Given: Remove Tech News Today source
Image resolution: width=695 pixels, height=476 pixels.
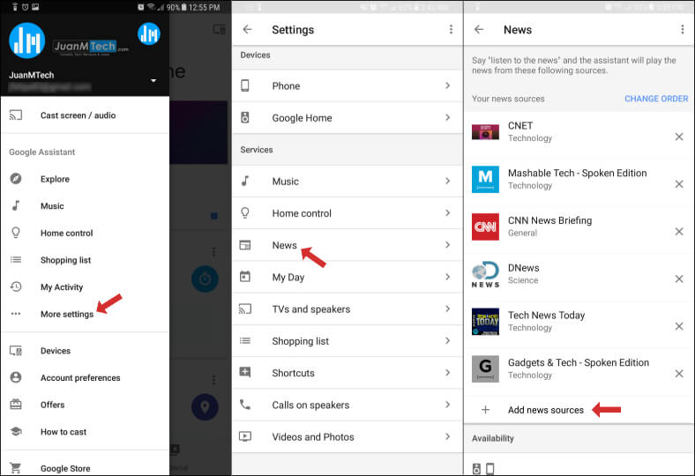Looking at the screenshot, I should 679,326.
